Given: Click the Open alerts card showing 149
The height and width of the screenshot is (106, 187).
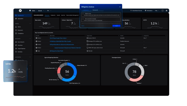Looking at the screenshot, I should point(46,23).
